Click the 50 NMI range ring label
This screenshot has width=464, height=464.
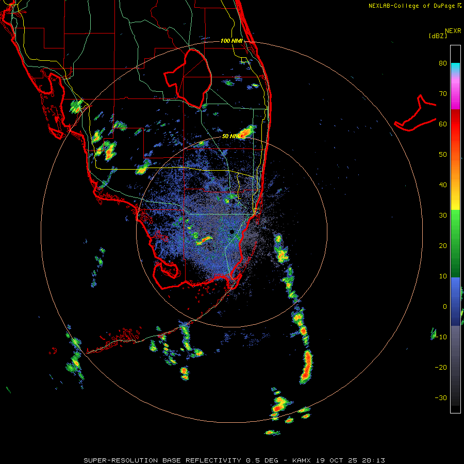231,137
